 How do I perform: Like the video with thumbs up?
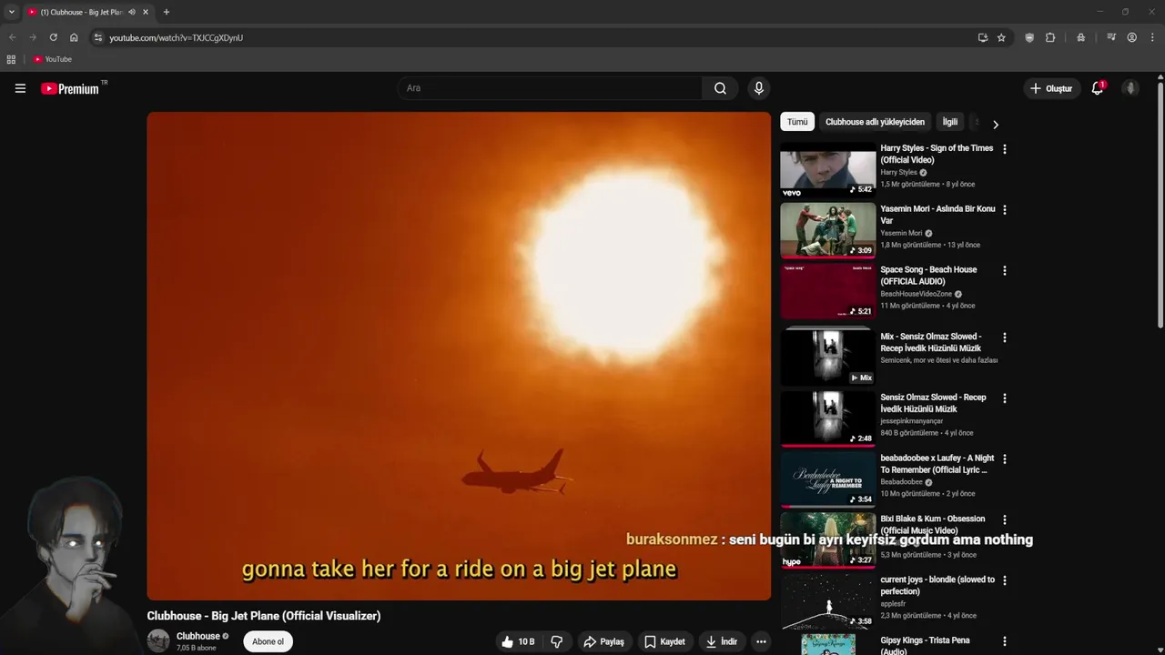[x=517, y=641]
